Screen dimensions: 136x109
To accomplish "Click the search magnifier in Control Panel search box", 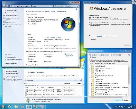I will [x=78, y=6].
